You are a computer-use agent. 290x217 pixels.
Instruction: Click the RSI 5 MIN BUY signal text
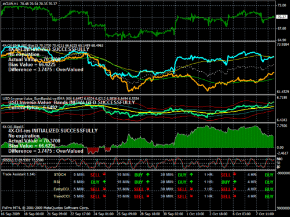(95, 182)
